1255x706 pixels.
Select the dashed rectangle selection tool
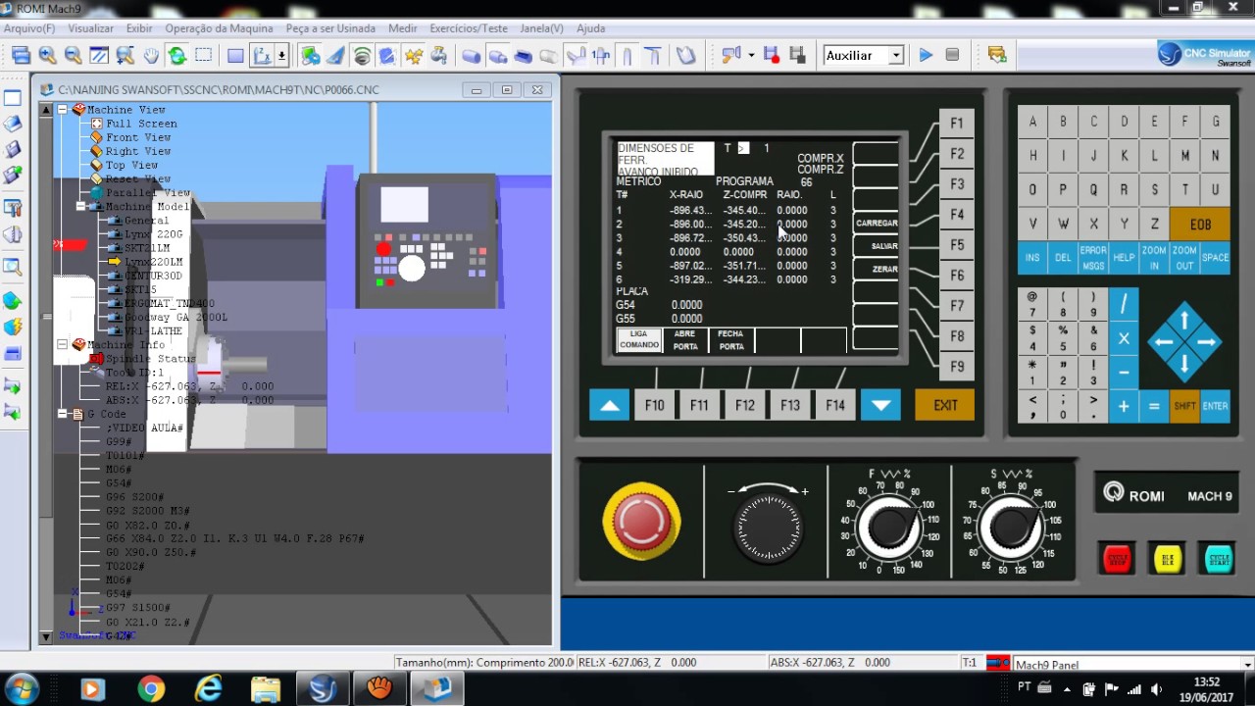203,56
